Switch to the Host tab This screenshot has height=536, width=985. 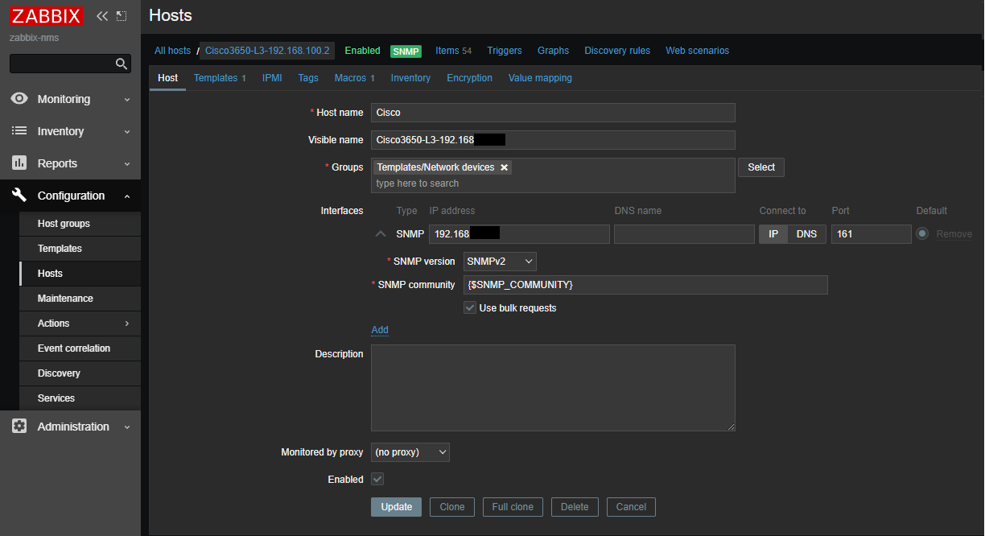[168, 78]
